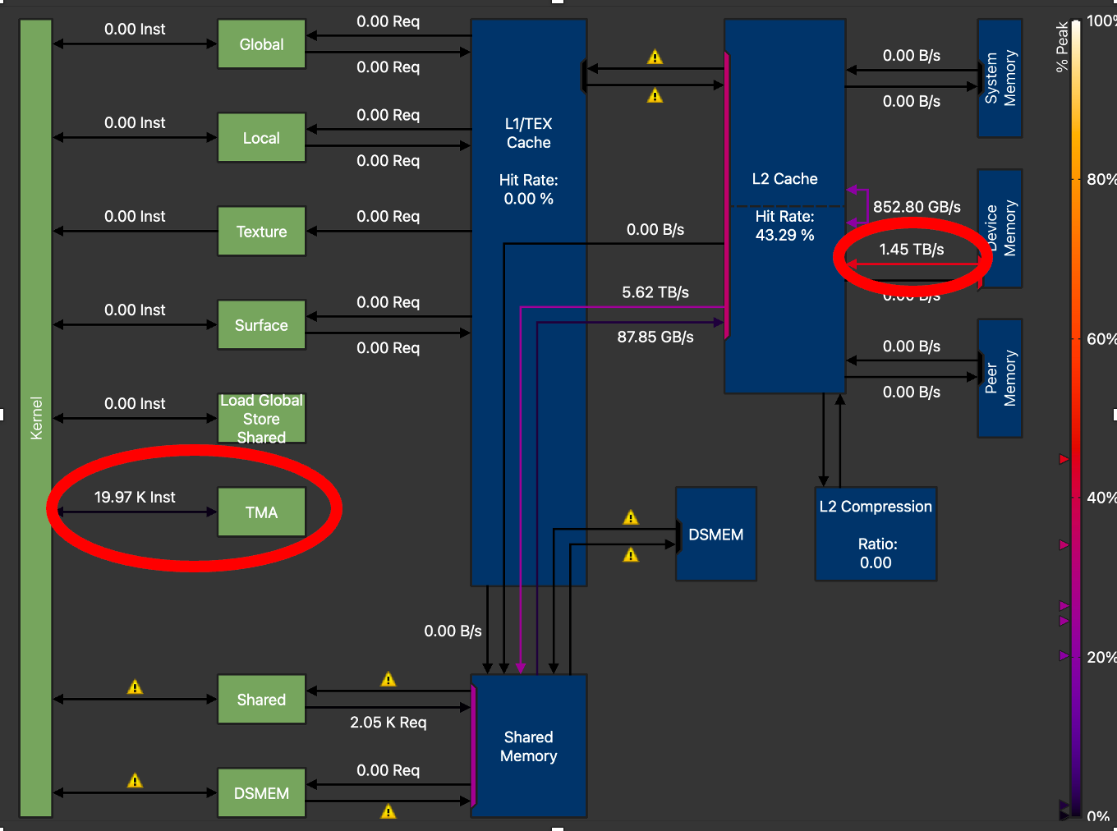This screenshot has width=1117, height=831.
Task: Select the Shared Memory block
Action: pyautogui.click(x=528, y=746)
